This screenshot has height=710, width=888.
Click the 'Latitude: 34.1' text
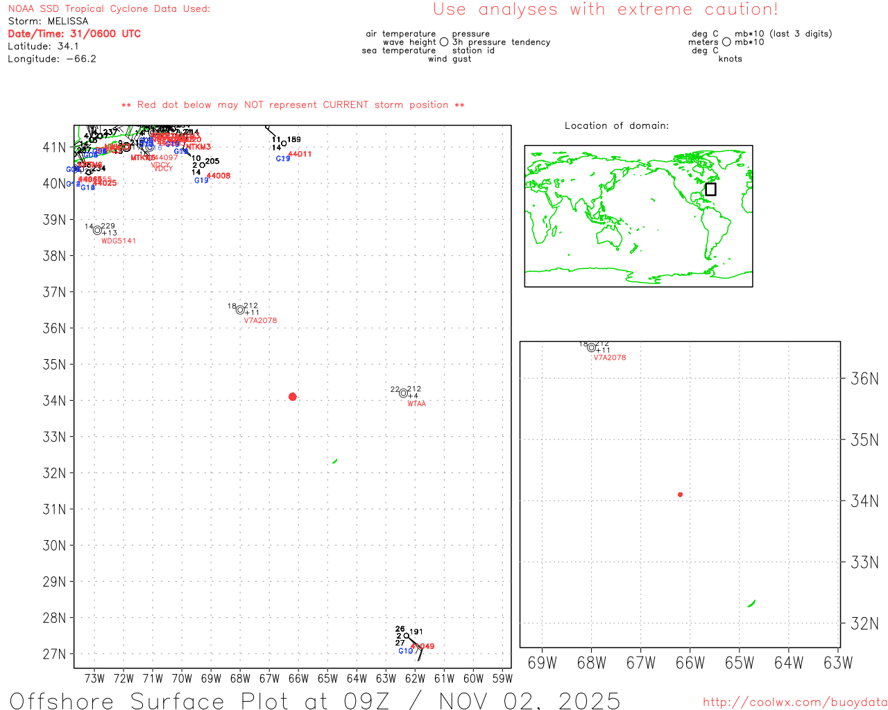pos(43,46)
